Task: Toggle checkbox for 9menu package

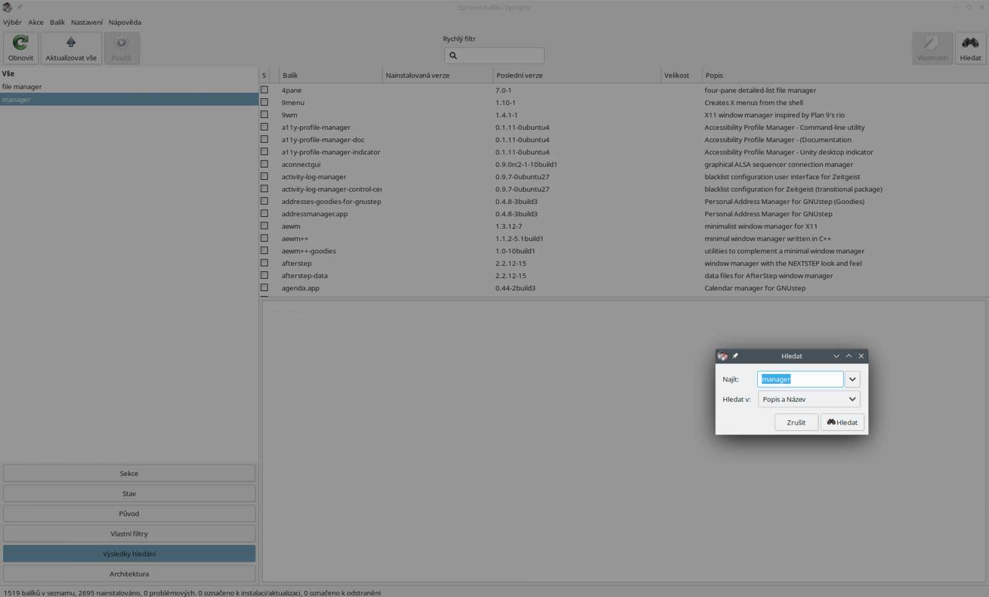Action: (x=265, y=102)
